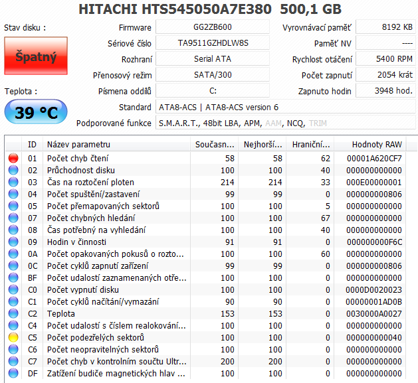Image resolution: width=418 pixels, height=383 pixels.
Task: Click RAW value 0030000A0027
Action: click(x=373, y=314)
